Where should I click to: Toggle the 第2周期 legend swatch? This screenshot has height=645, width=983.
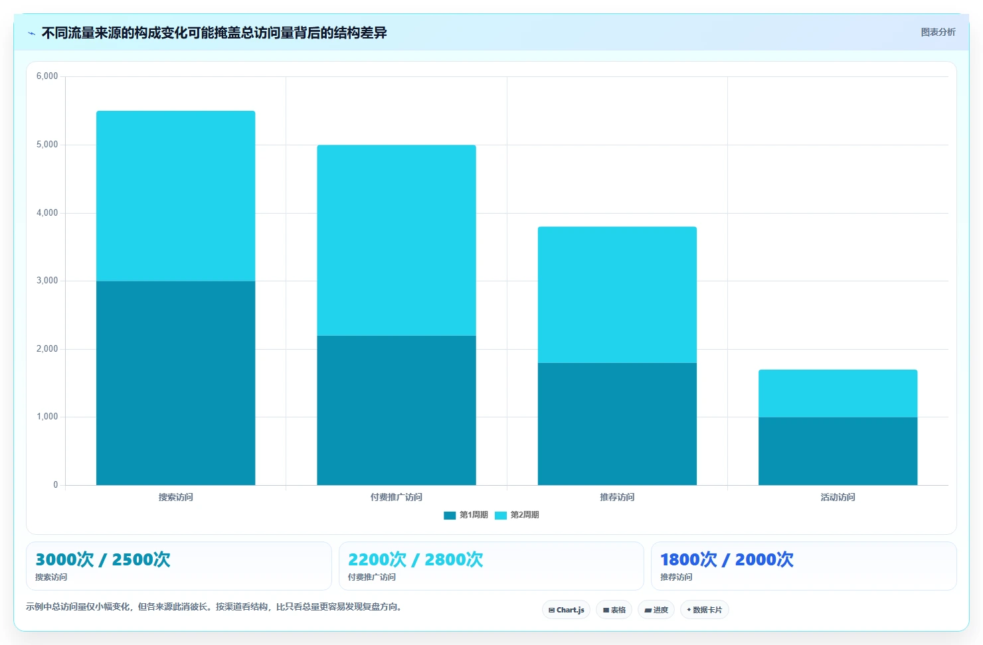[501, 515]
